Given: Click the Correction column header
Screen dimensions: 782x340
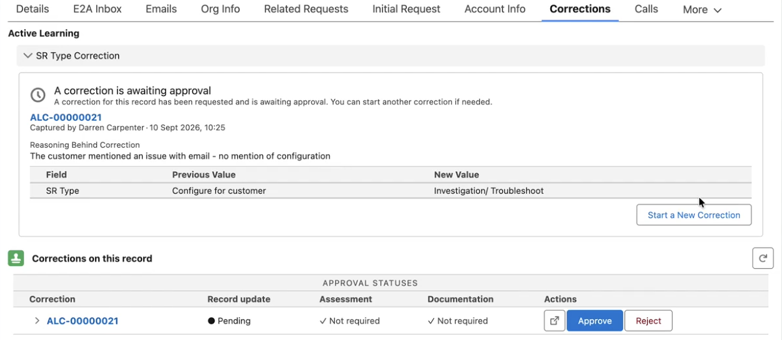Looking at the screenshot, I should click(52, 299).
